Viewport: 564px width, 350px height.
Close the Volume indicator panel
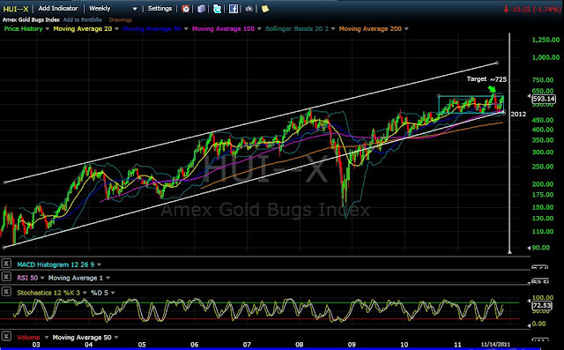click(6, 336)
